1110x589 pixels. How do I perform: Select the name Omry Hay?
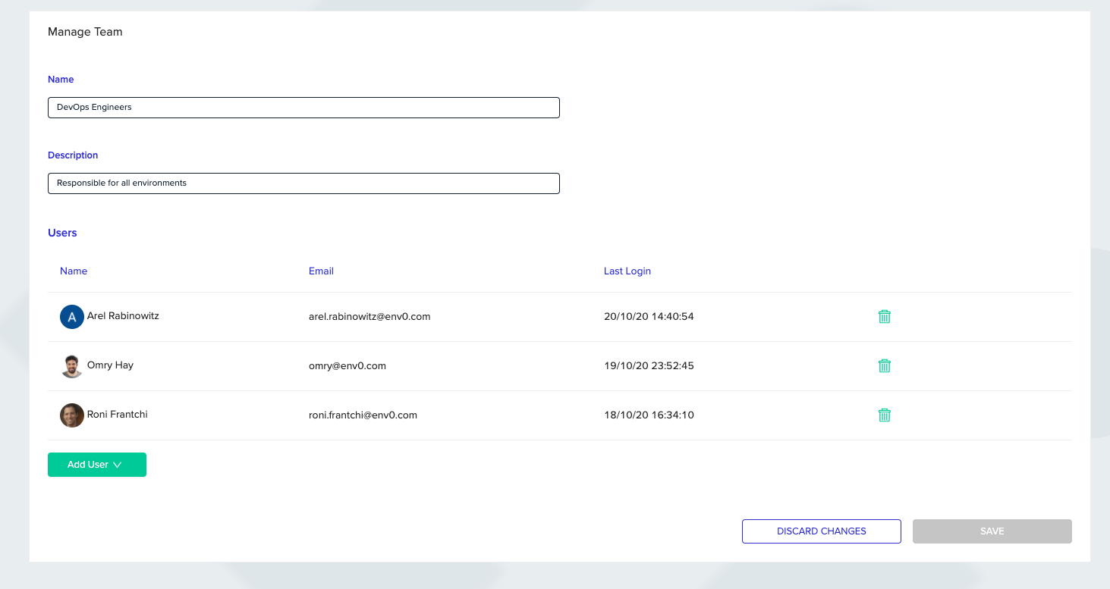click(x=110, y=365)
